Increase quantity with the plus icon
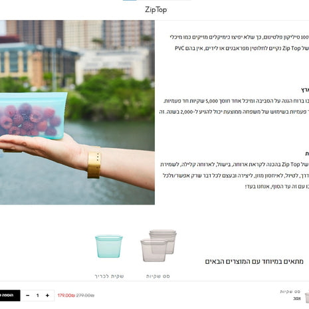This screenshot has height=309, width=309. (x=47, y=296)
